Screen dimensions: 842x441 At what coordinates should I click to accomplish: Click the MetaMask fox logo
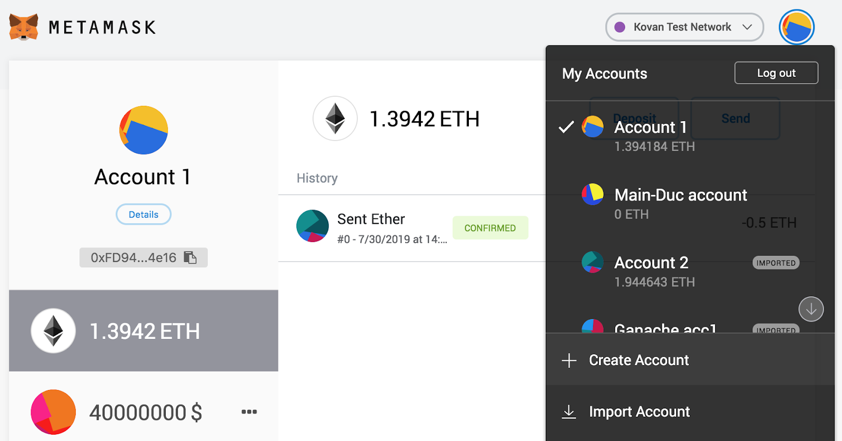pyautogui.click(x=24, y=27)
